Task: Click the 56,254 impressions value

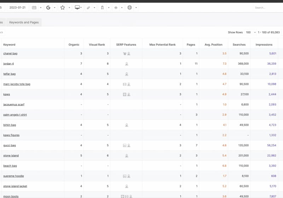Action: (272, 145)
